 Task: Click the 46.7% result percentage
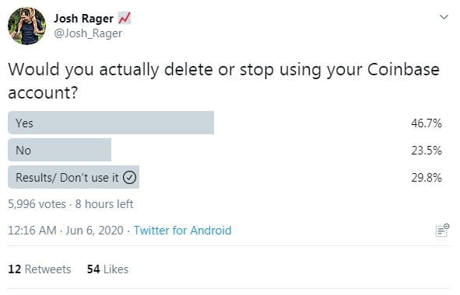(x=427, y=123)
